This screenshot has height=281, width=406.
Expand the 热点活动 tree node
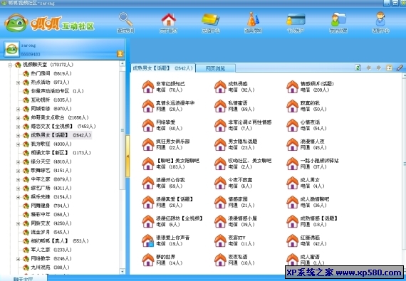pyautogui.click(x=18, y=83)
